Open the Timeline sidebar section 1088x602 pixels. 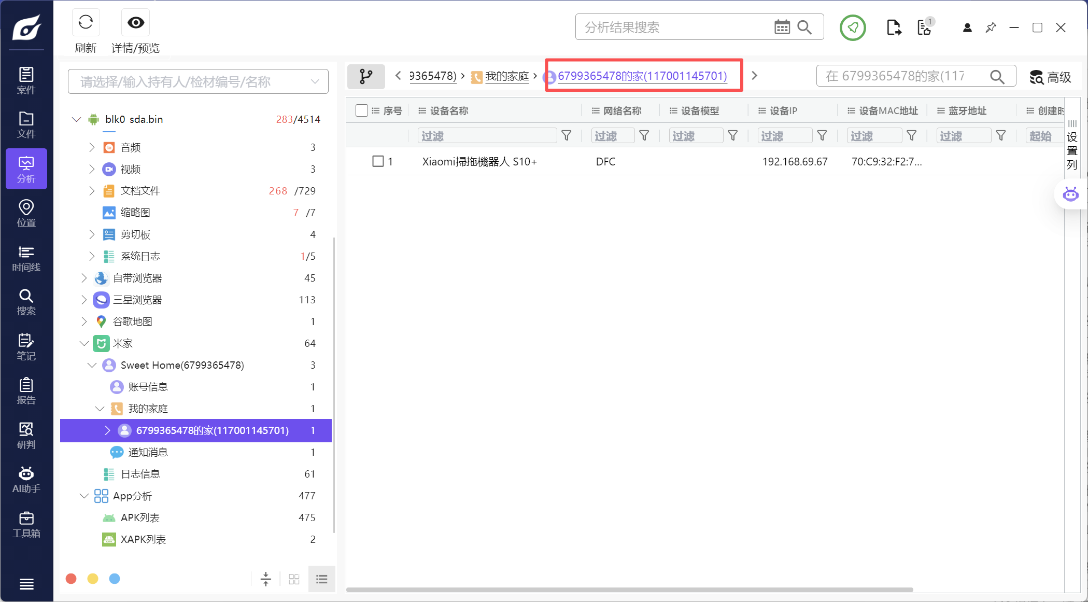click(x=26, y=258)
